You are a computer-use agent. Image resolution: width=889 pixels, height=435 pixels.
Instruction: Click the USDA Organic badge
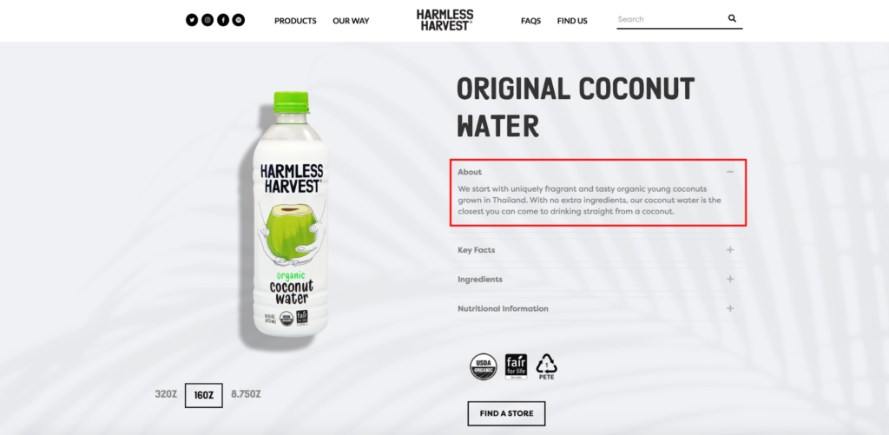pos(483,367)
